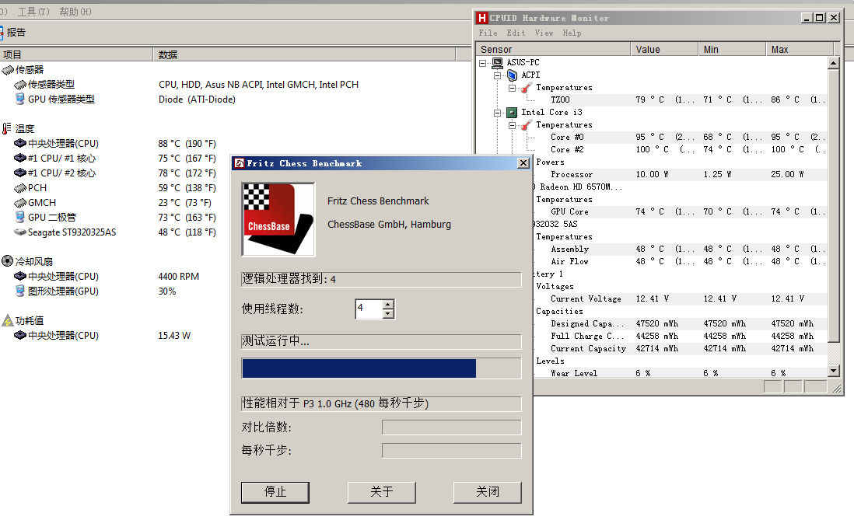
Task: Click the 数据 column header
Action: pyautogui.click(x=304, y=54)
